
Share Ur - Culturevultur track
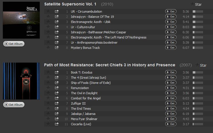click(x=57, y=27)
